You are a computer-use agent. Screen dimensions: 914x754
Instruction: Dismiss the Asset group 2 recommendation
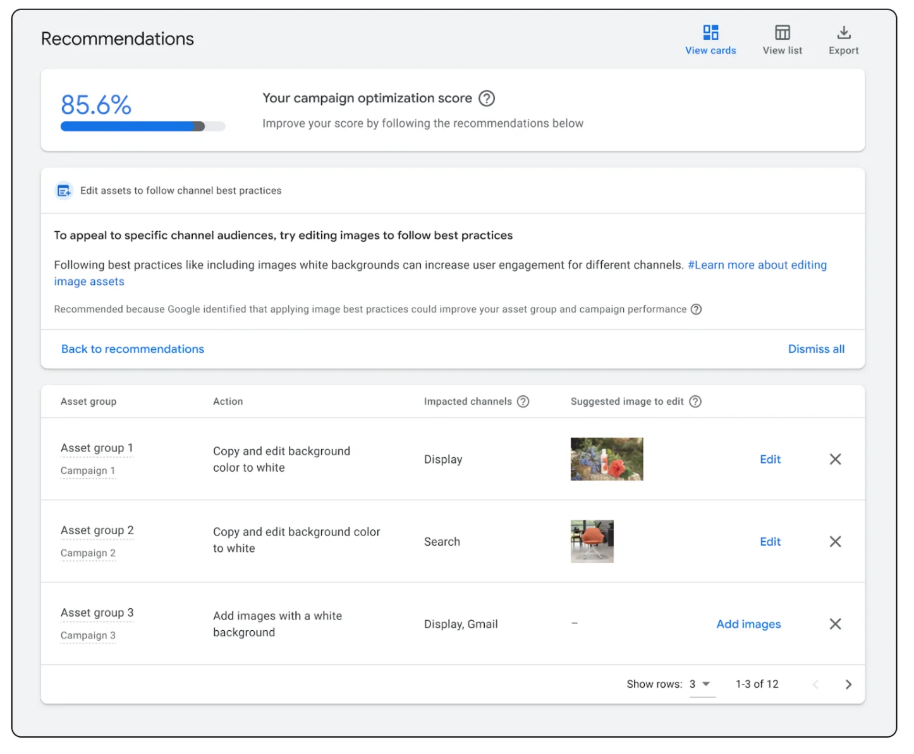pos(835,541)
